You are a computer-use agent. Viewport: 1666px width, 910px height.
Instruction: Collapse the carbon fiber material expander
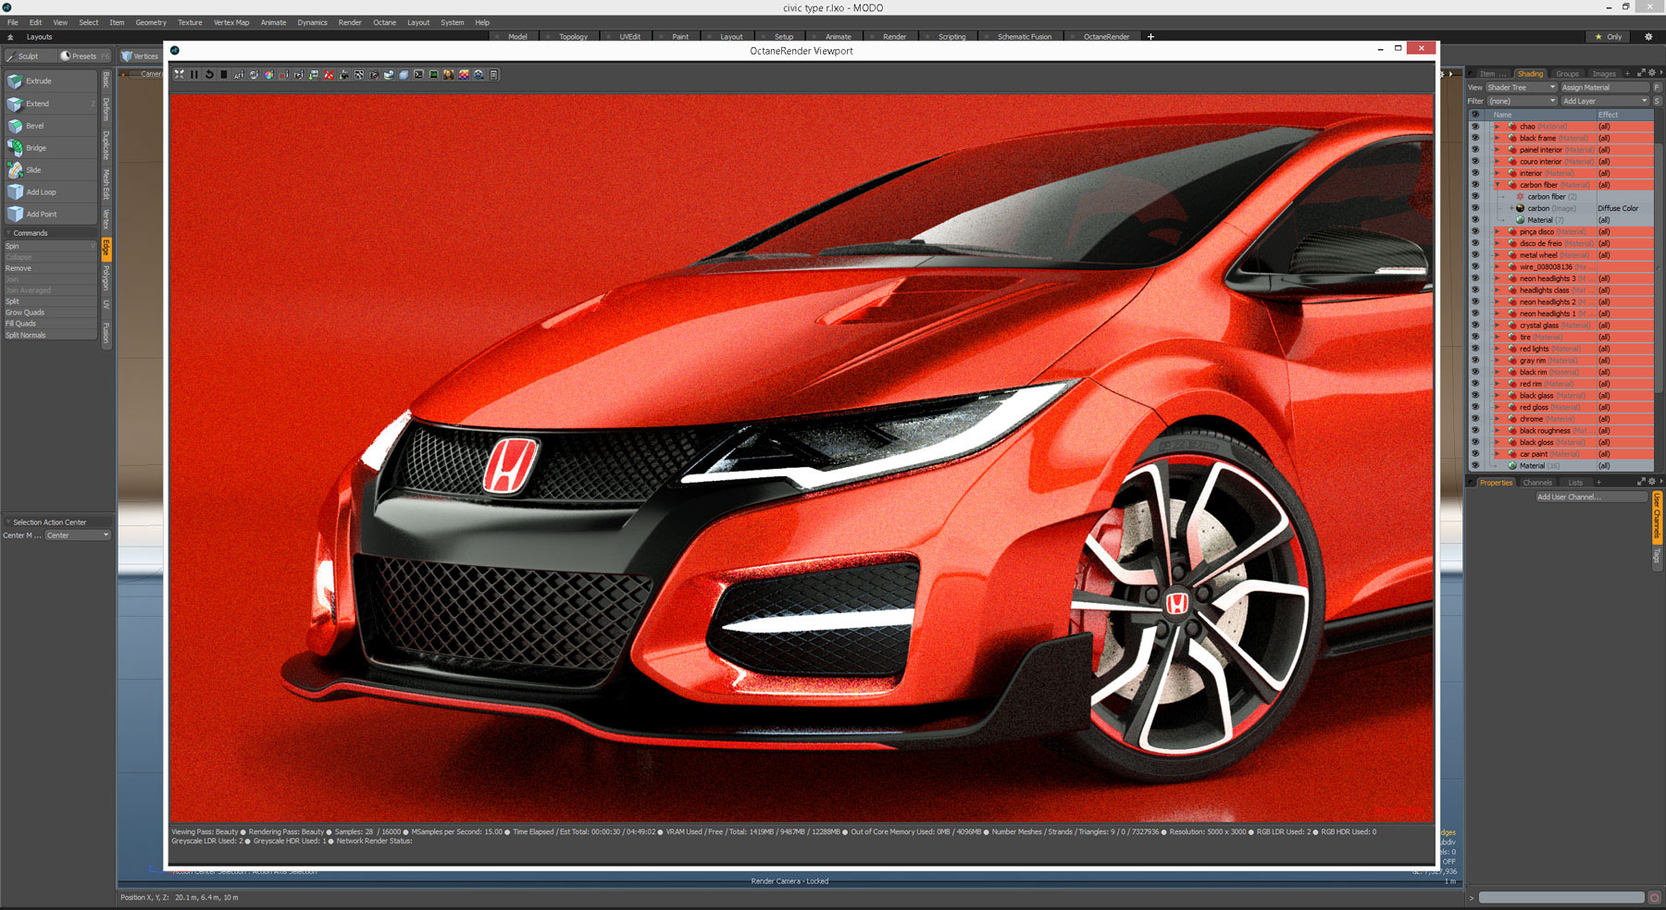(x=1497, y=184)
